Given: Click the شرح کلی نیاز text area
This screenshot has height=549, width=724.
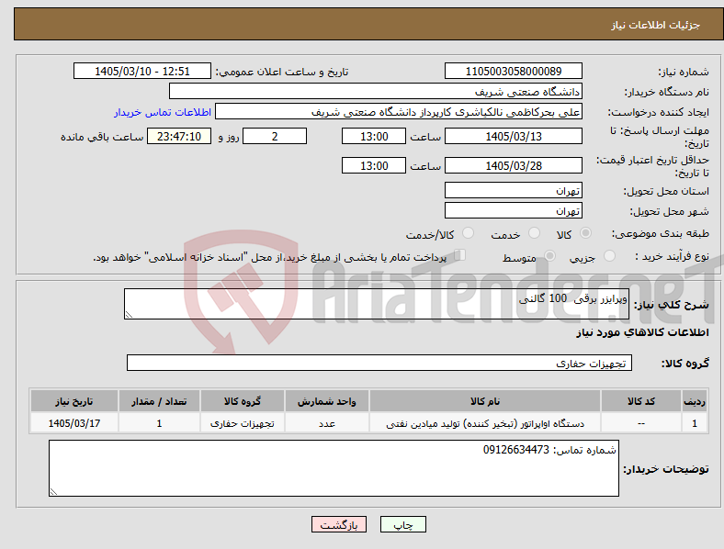Looking at the screenshot, I should [x=377, y=304].
